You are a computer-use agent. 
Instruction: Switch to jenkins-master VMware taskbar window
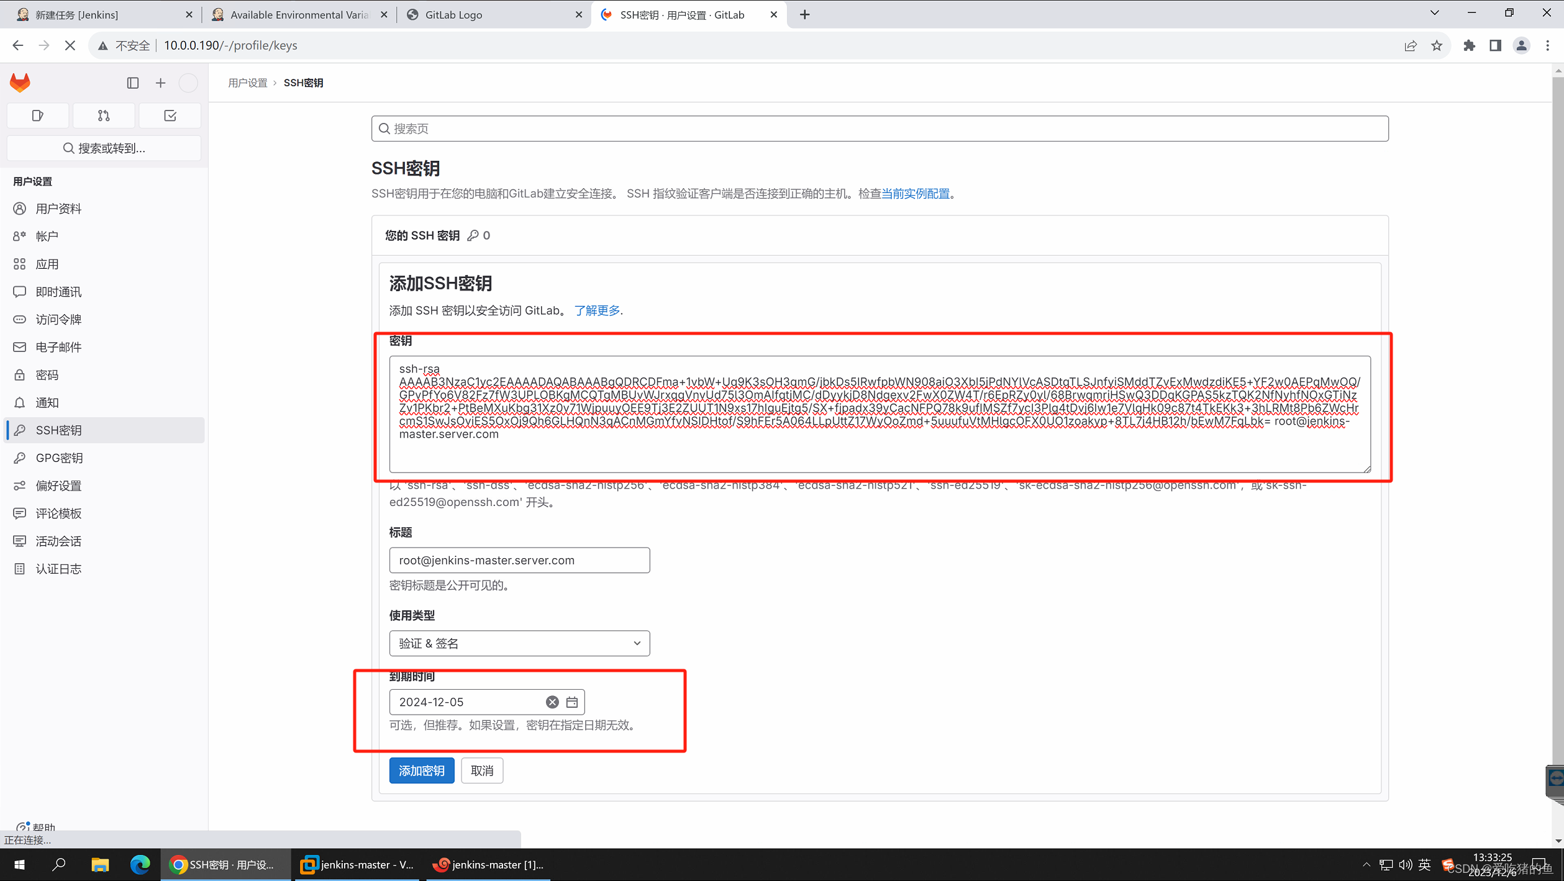coord(358,864)
